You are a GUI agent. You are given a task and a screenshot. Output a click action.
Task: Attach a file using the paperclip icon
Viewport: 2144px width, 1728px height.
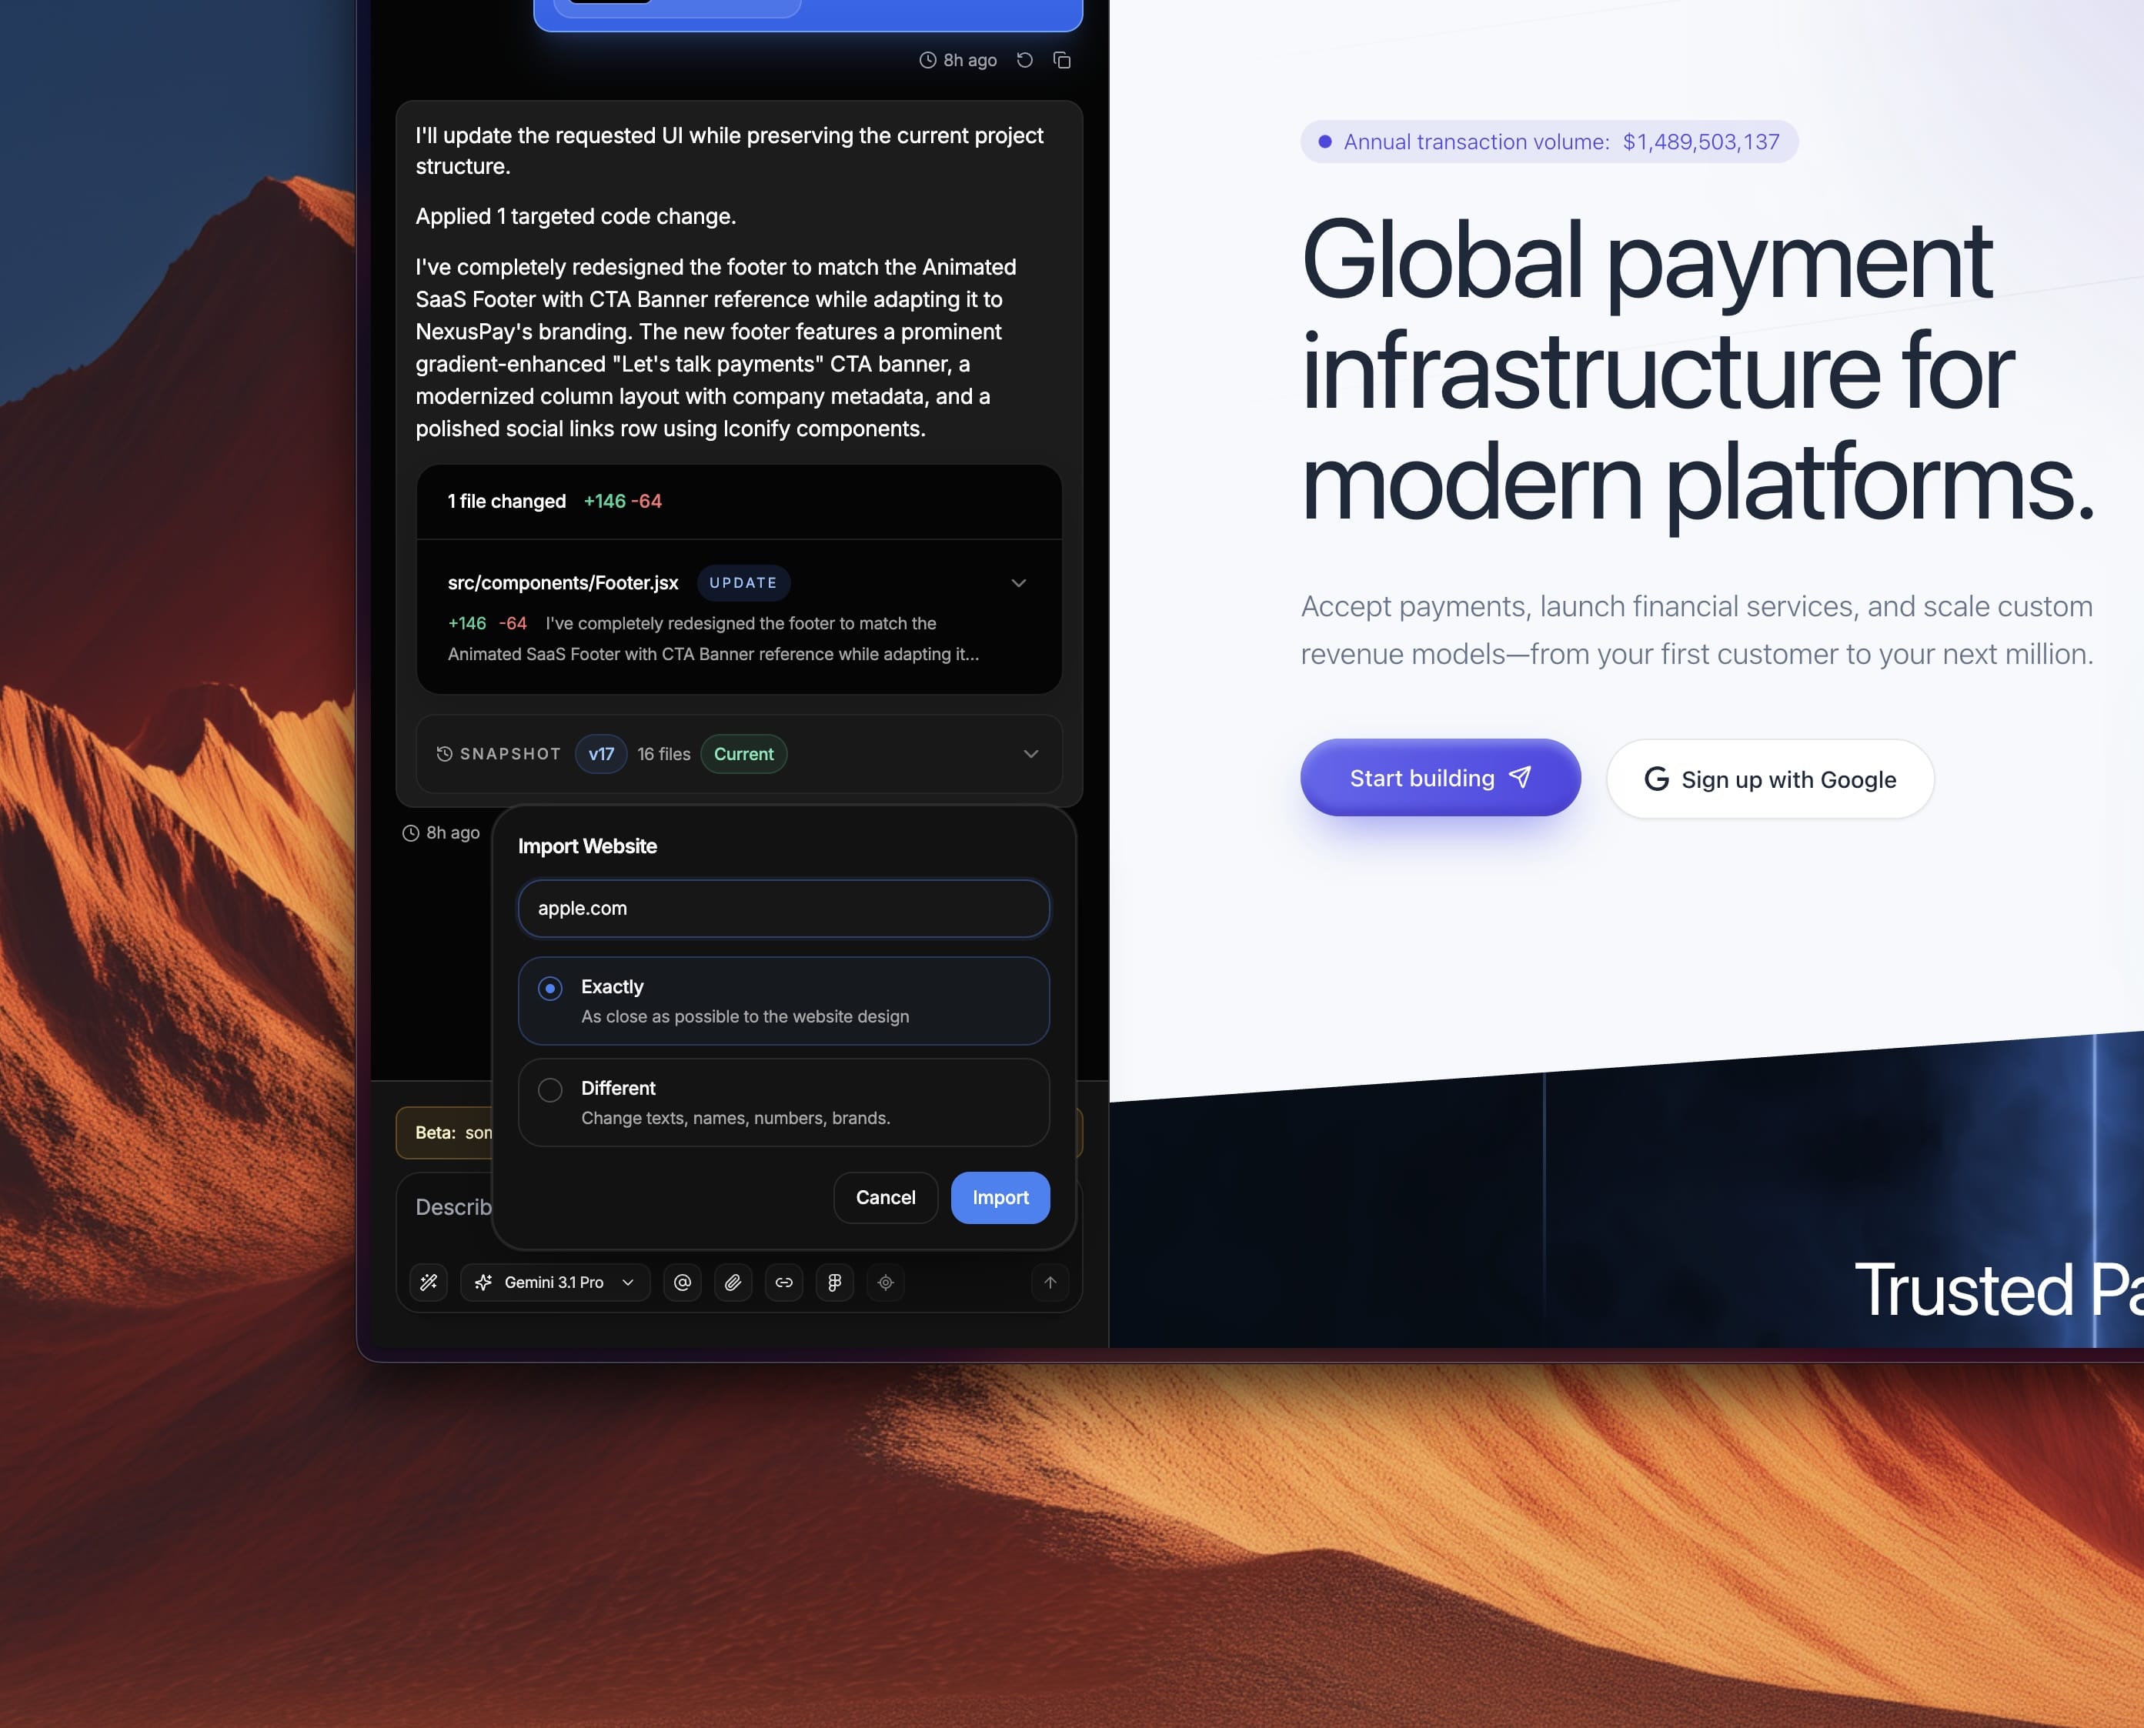[733, 1282]
